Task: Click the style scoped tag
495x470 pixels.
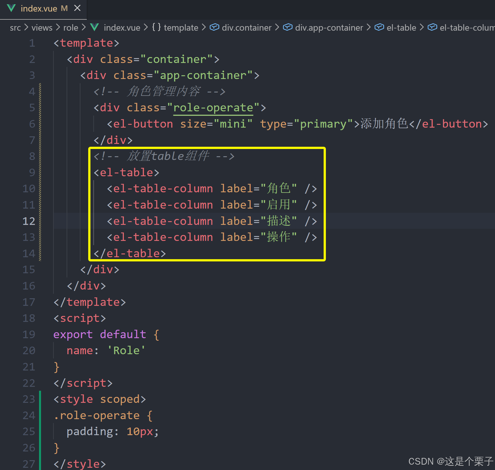Action: click(x=100, y=399)
